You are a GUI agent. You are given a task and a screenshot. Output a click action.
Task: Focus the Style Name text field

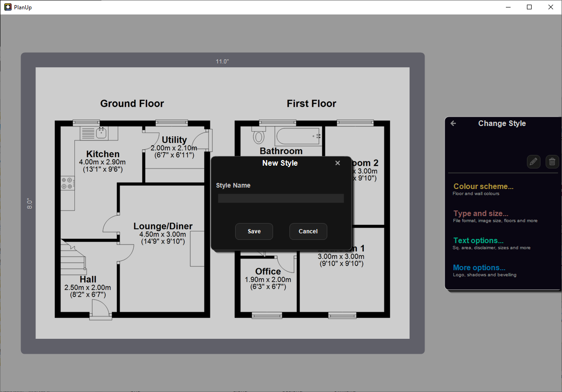click(281, 198)
